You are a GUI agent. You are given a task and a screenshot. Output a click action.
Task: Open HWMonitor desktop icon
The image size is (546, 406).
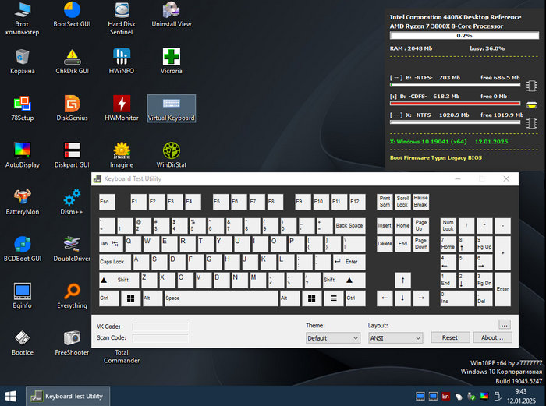122,108
